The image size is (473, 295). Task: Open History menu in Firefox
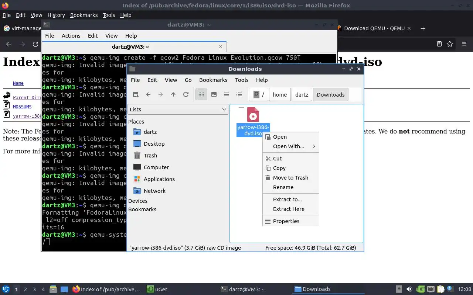(x=56, y=15)
